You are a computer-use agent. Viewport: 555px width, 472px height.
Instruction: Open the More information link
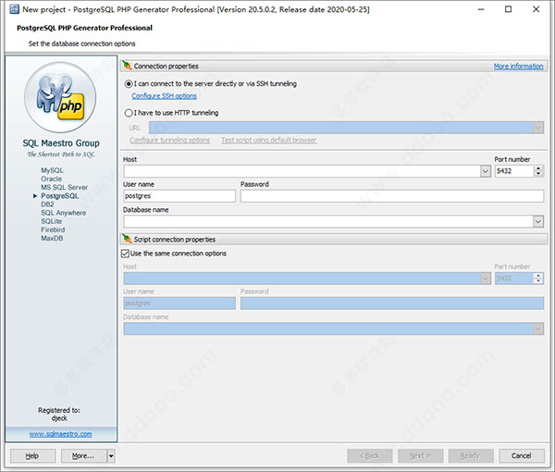tap(518, 67)
